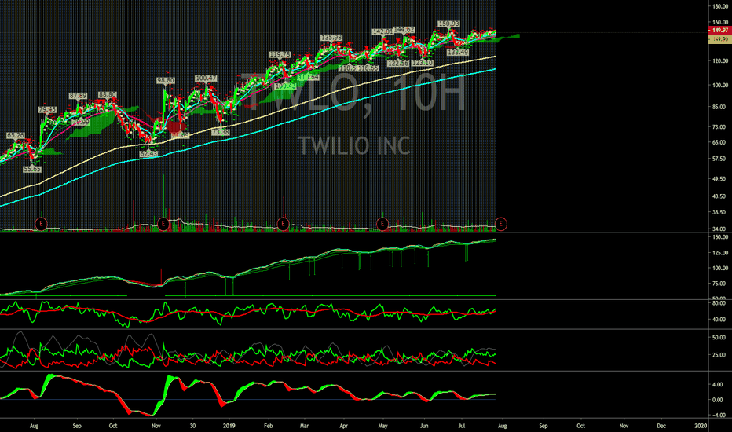Click the 149.90 price label on axis

click(720, 40)
